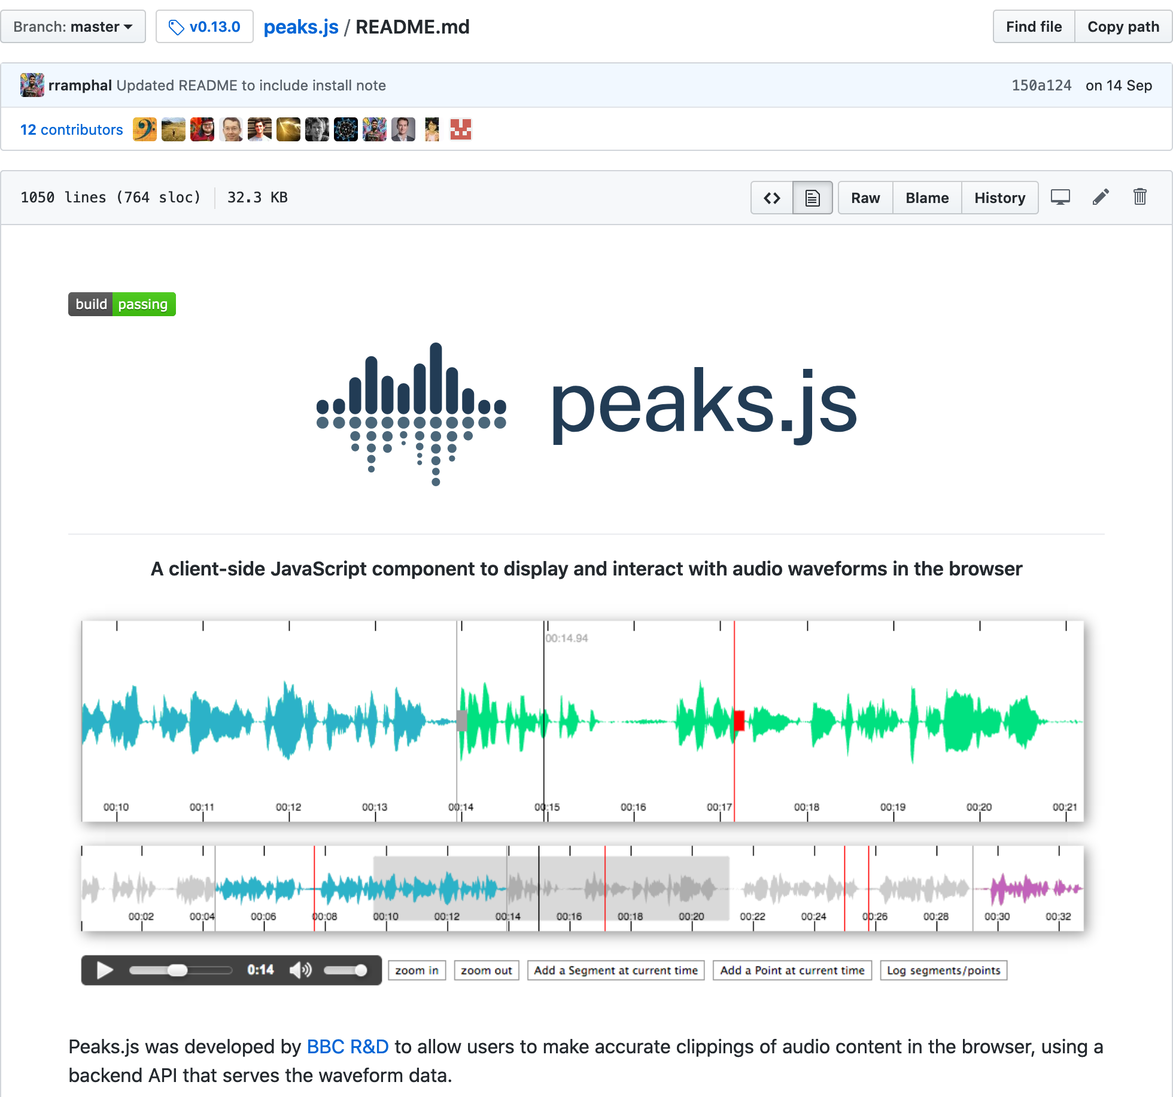Viewport: 1173px width, 1097px height.
Task: Click the Find file button
Action: (1034, 27)
